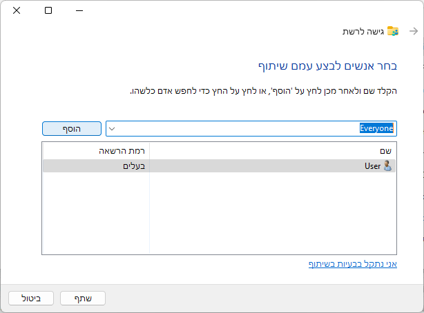
Task: Close the network access dialog window
Action: point(16,10)
